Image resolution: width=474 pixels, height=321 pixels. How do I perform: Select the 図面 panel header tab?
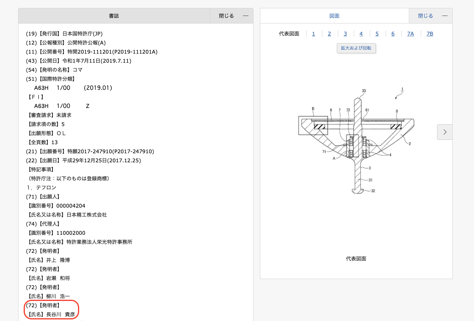[x=334, y=16]
